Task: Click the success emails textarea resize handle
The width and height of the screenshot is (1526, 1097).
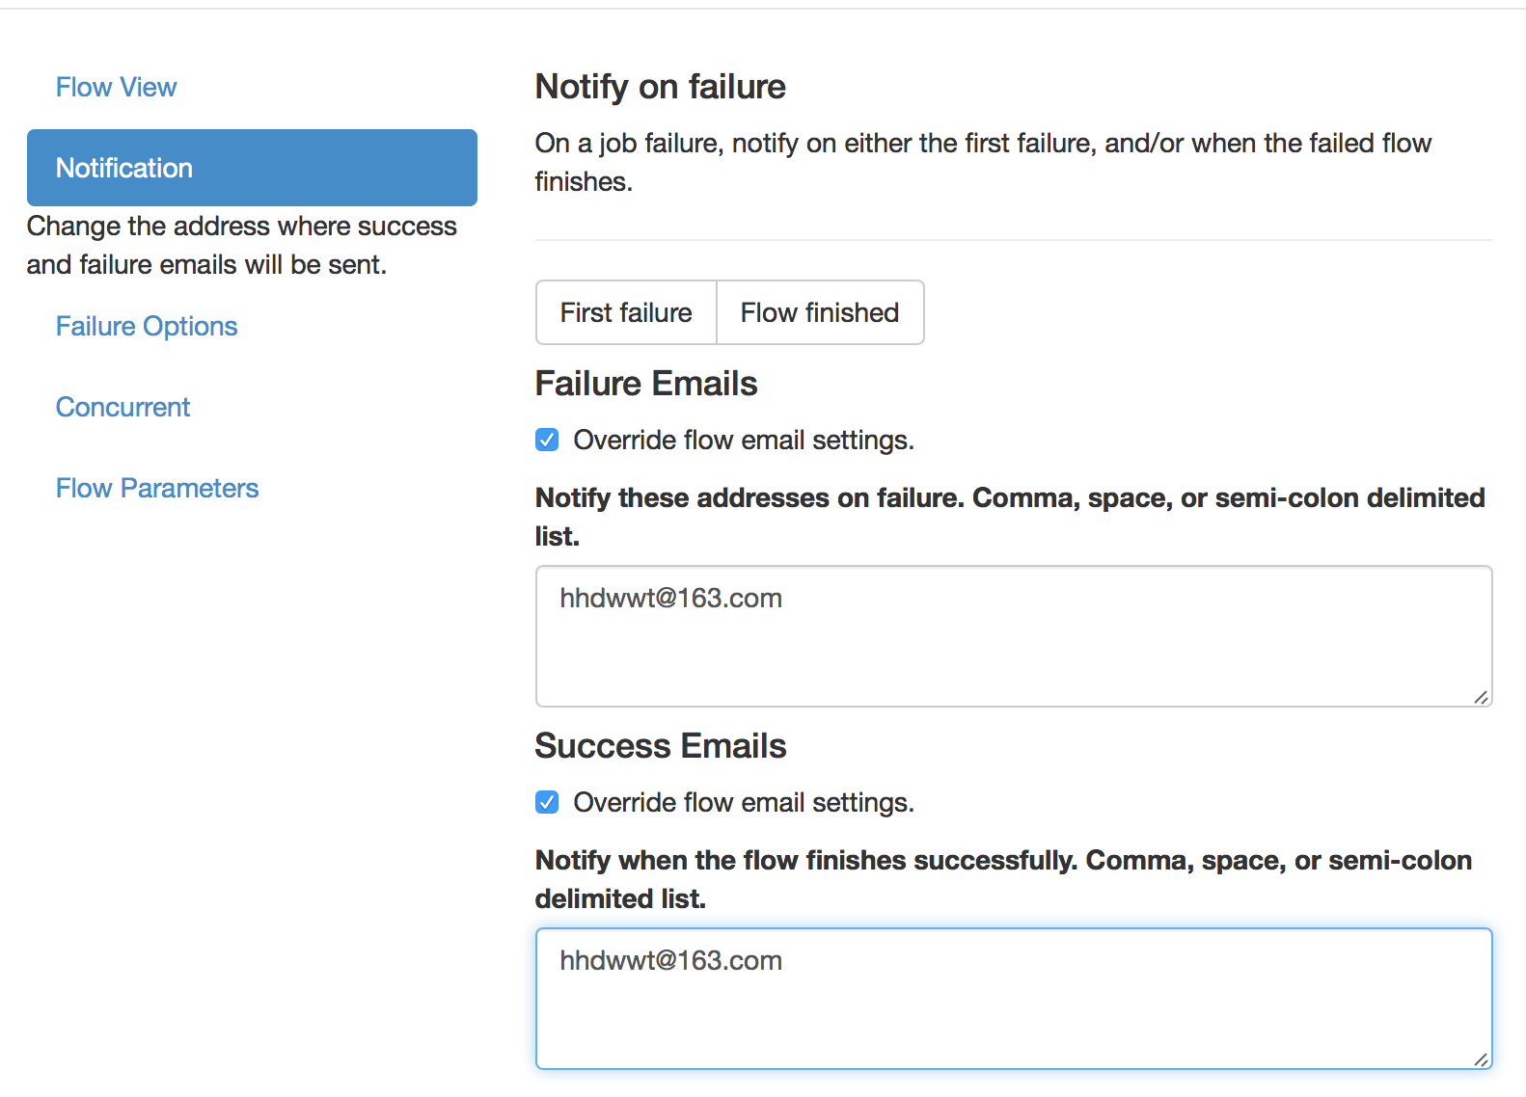Action: click(1481, 1059)
